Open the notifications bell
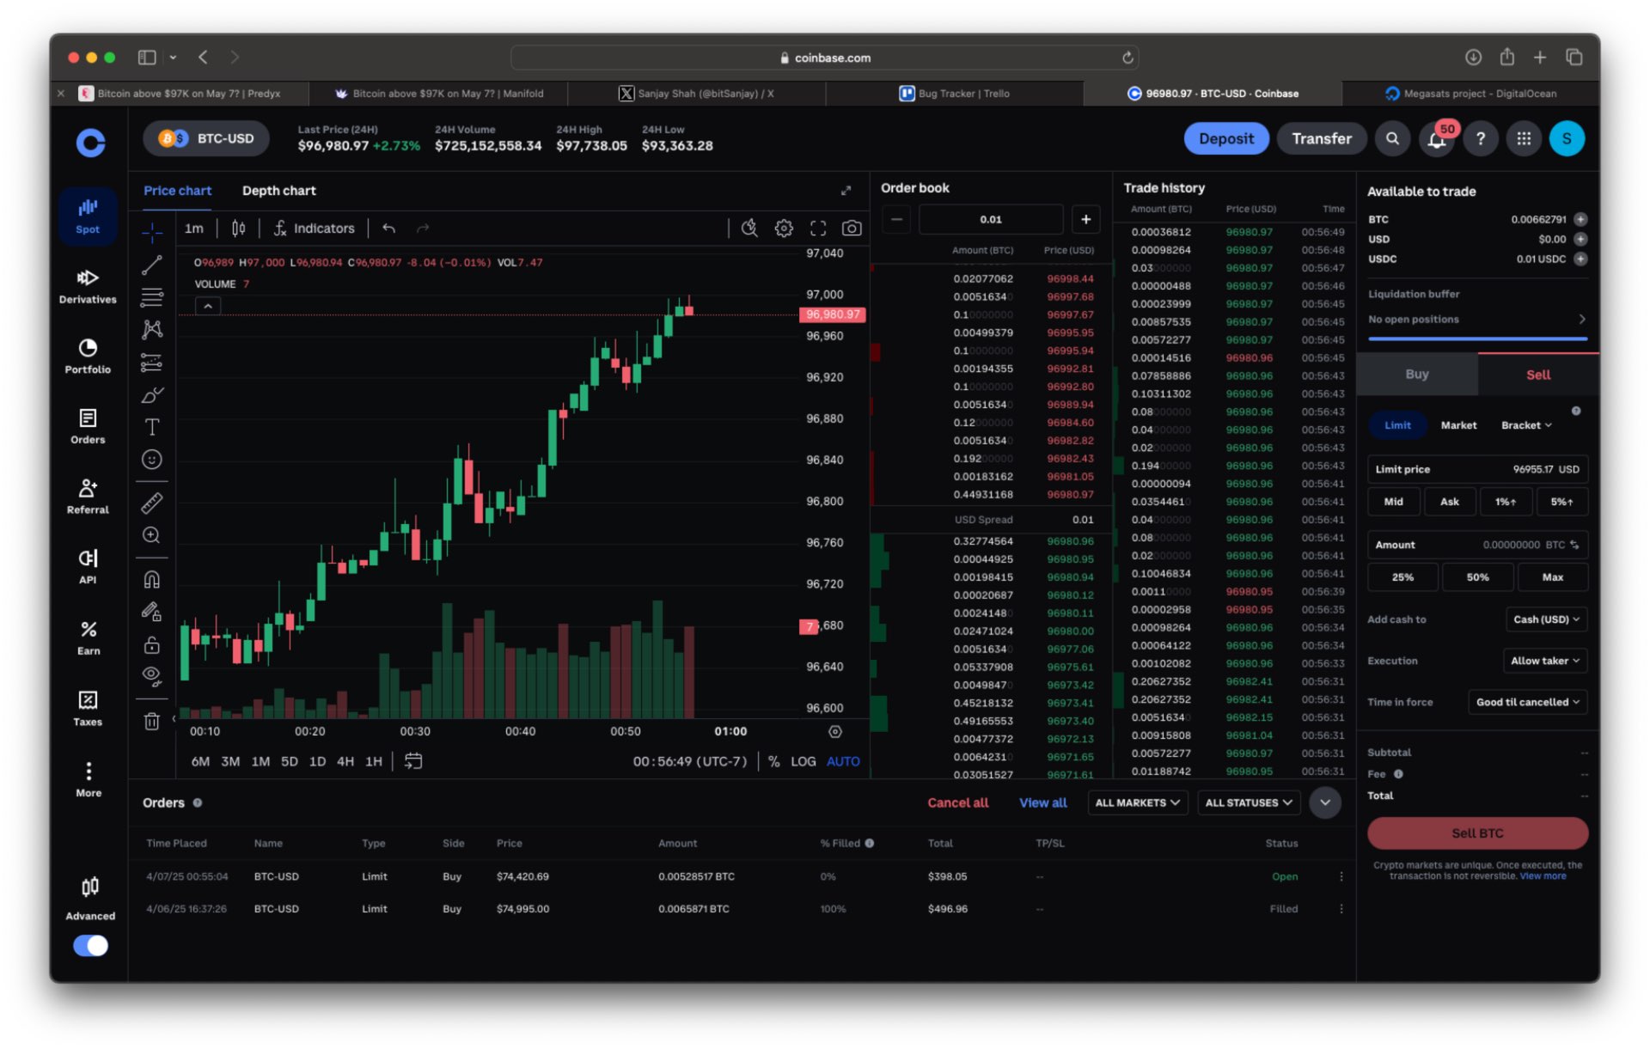 coord(1436,139)
